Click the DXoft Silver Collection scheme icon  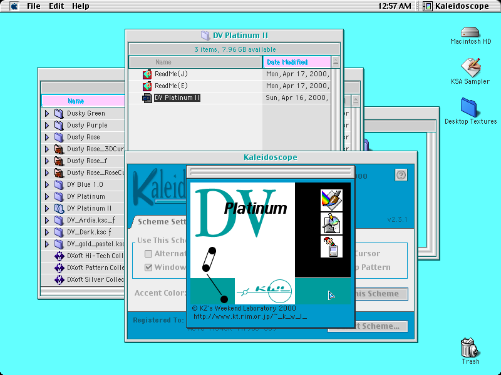[59, 279]
